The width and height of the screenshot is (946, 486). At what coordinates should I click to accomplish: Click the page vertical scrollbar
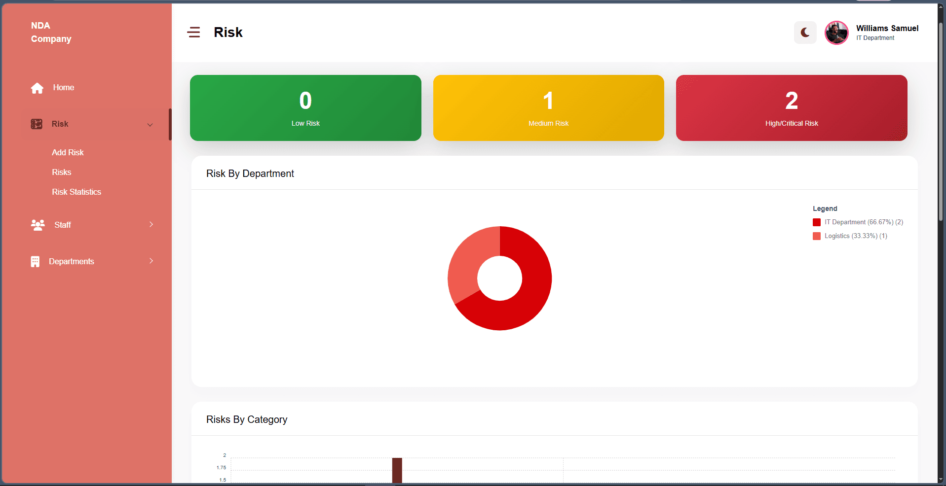pos(942,121)
